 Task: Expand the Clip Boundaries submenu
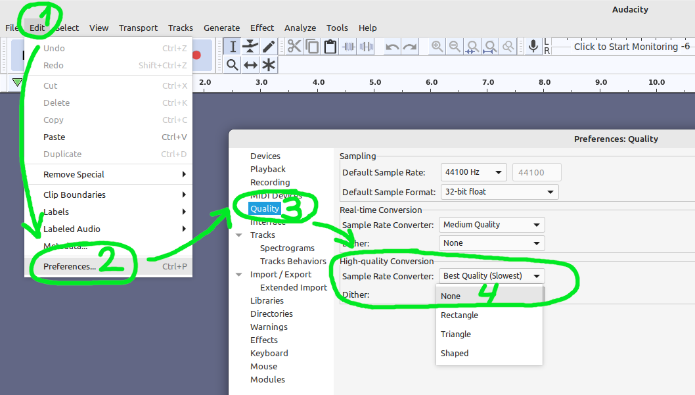point(108,195)
